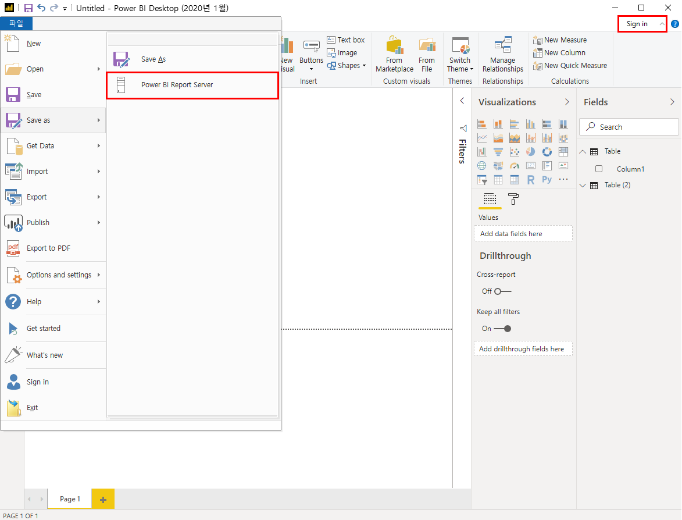Click New Quick Measure
The image size is (682, 520).
(x=570, y=66)
